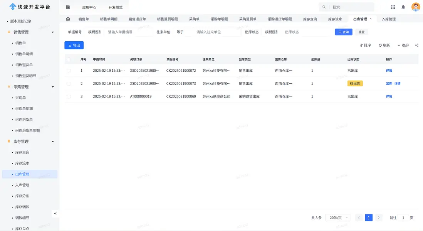
Task: Open 入库管理 in sidebar
Action: coord(22,185)
